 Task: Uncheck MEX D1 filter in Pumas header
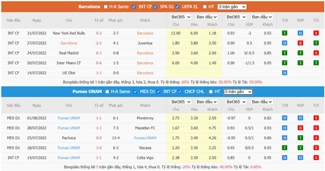click(135, 92)
